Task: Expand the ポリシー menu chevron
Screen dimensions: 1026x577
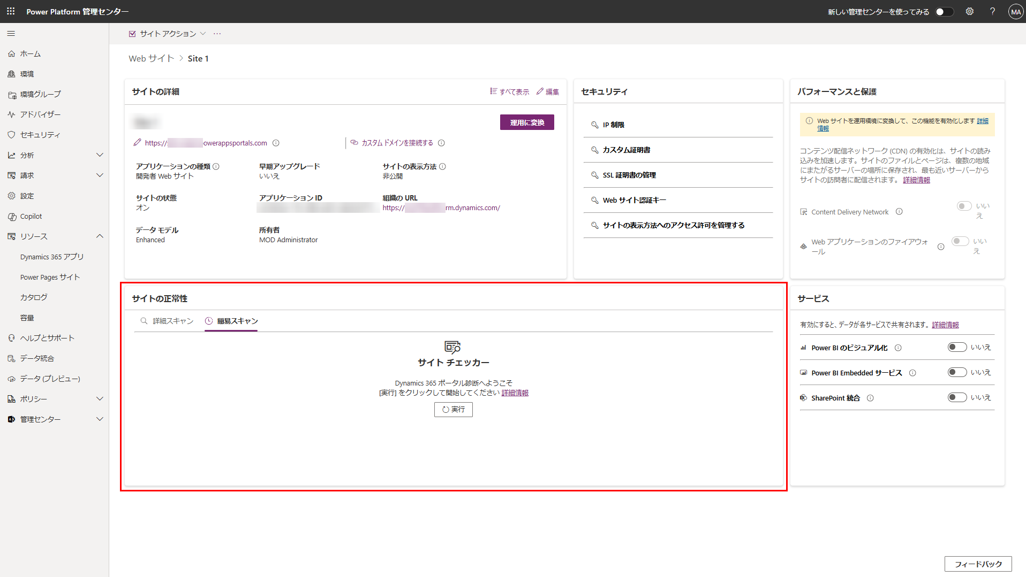Action: pyautogui.click(x=100, y=399)
